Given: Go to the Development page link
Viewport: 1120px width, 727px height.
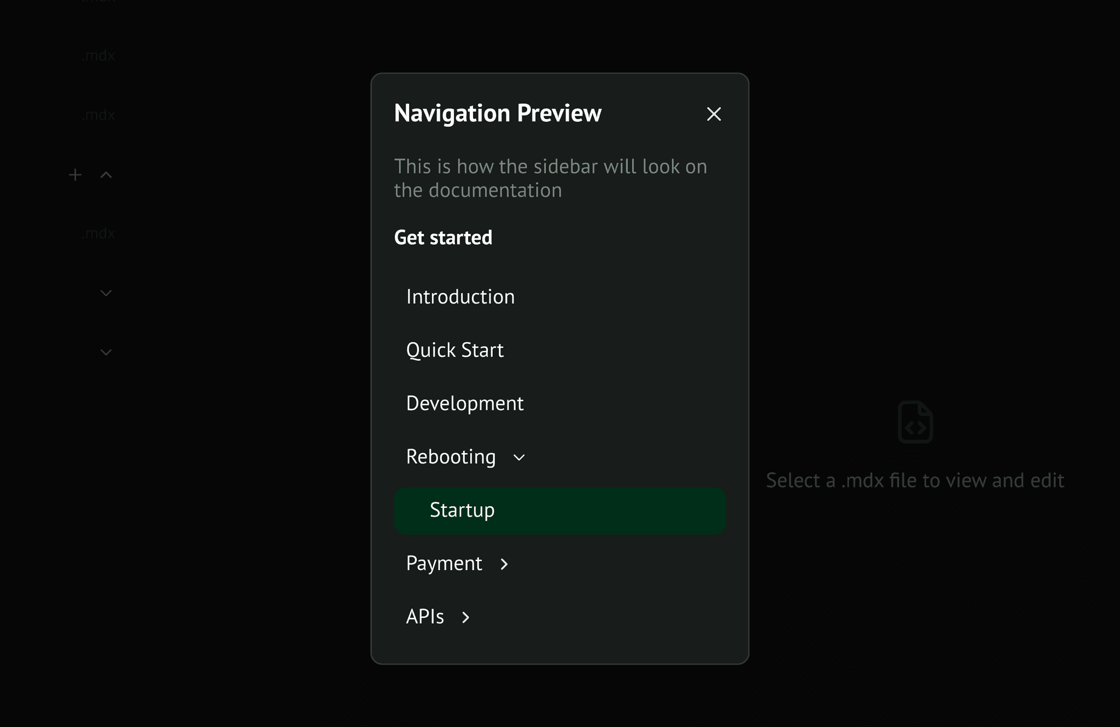Looking at the screenshot, I should [x=464, y=403].
